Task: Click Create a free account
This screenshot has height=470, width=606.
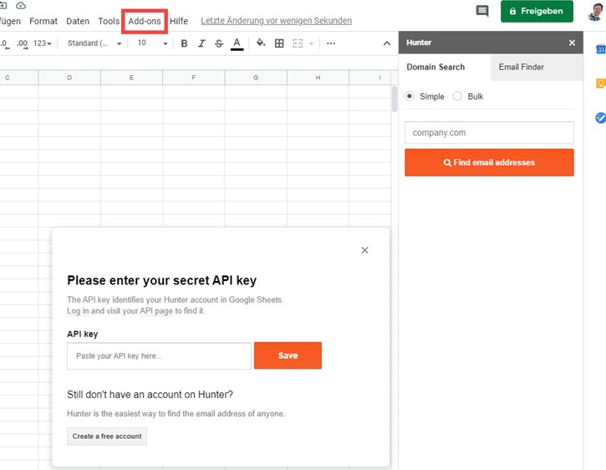Action: (x=107, y=437)
